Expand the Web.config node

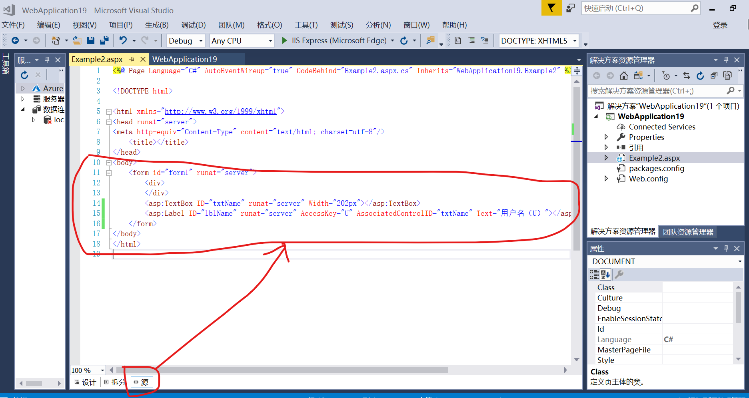click(607, 179)
